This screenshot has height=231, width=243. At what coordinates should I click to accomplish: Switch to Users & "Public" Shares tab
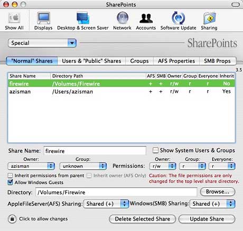(x=91, y=61)
